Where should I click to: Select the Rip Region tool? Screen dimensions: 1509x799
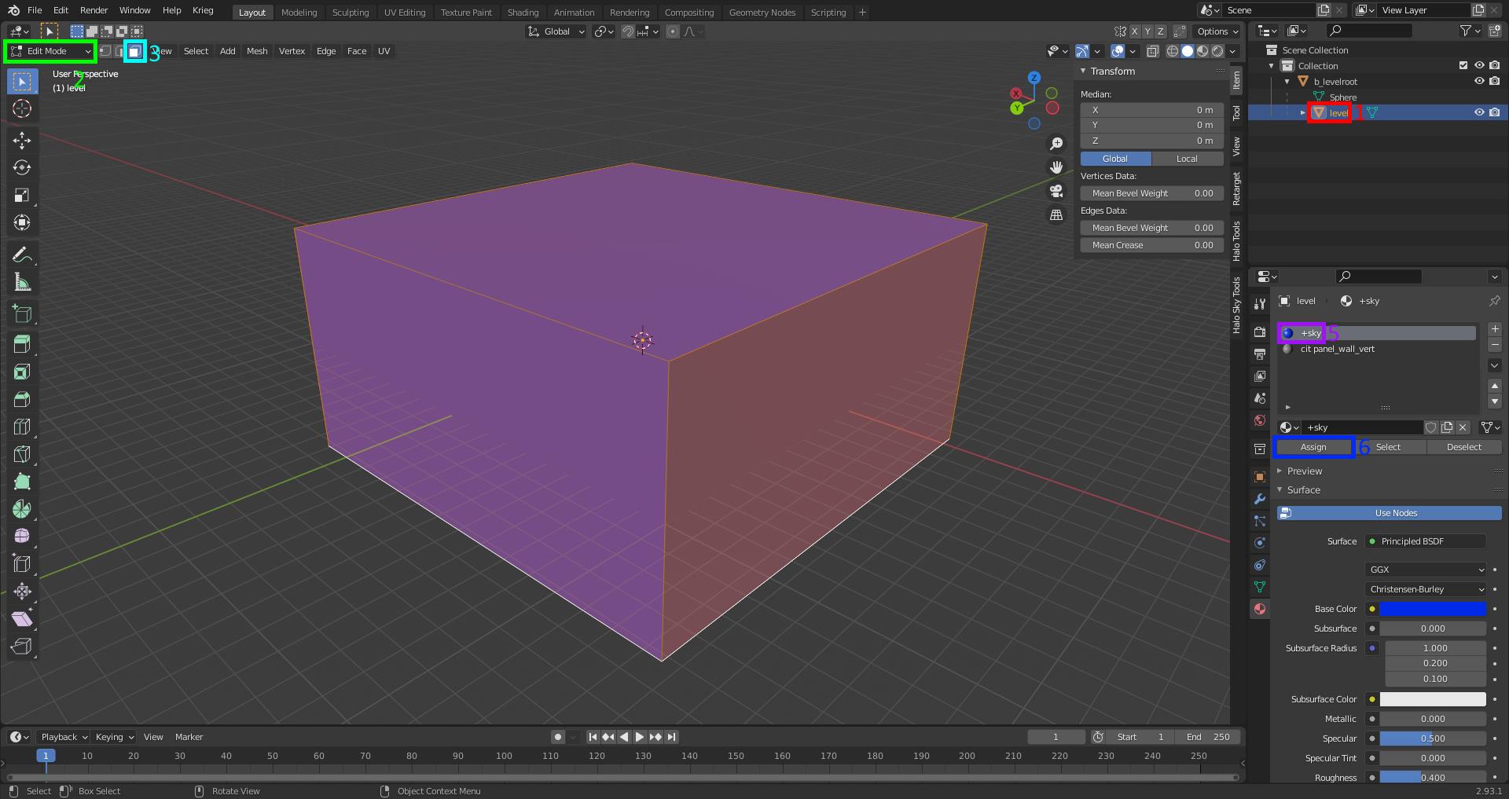(22, 646)
